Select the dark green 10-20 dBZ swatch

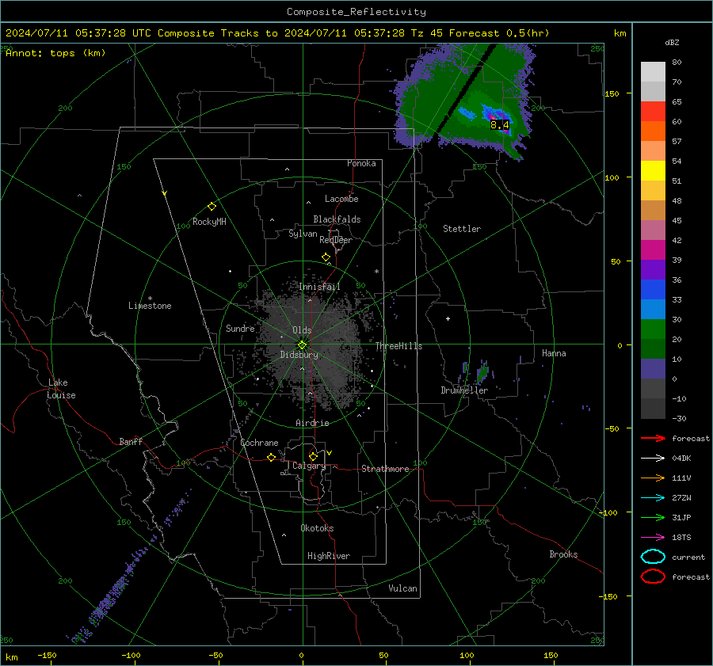coord(653,349)
